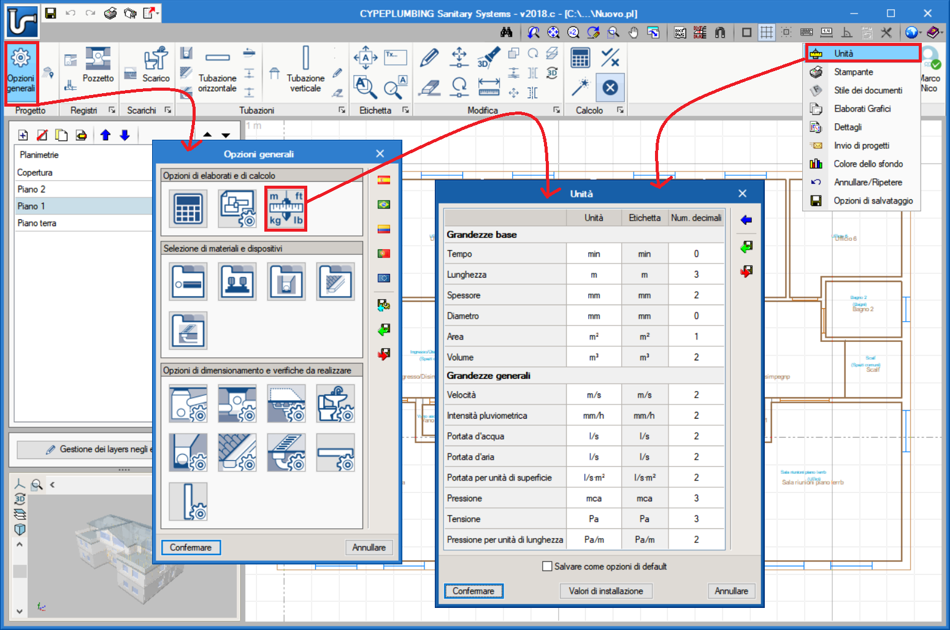
Task: Click the redraw refresh toolbar icon
Action: click(x=593, y=32)
